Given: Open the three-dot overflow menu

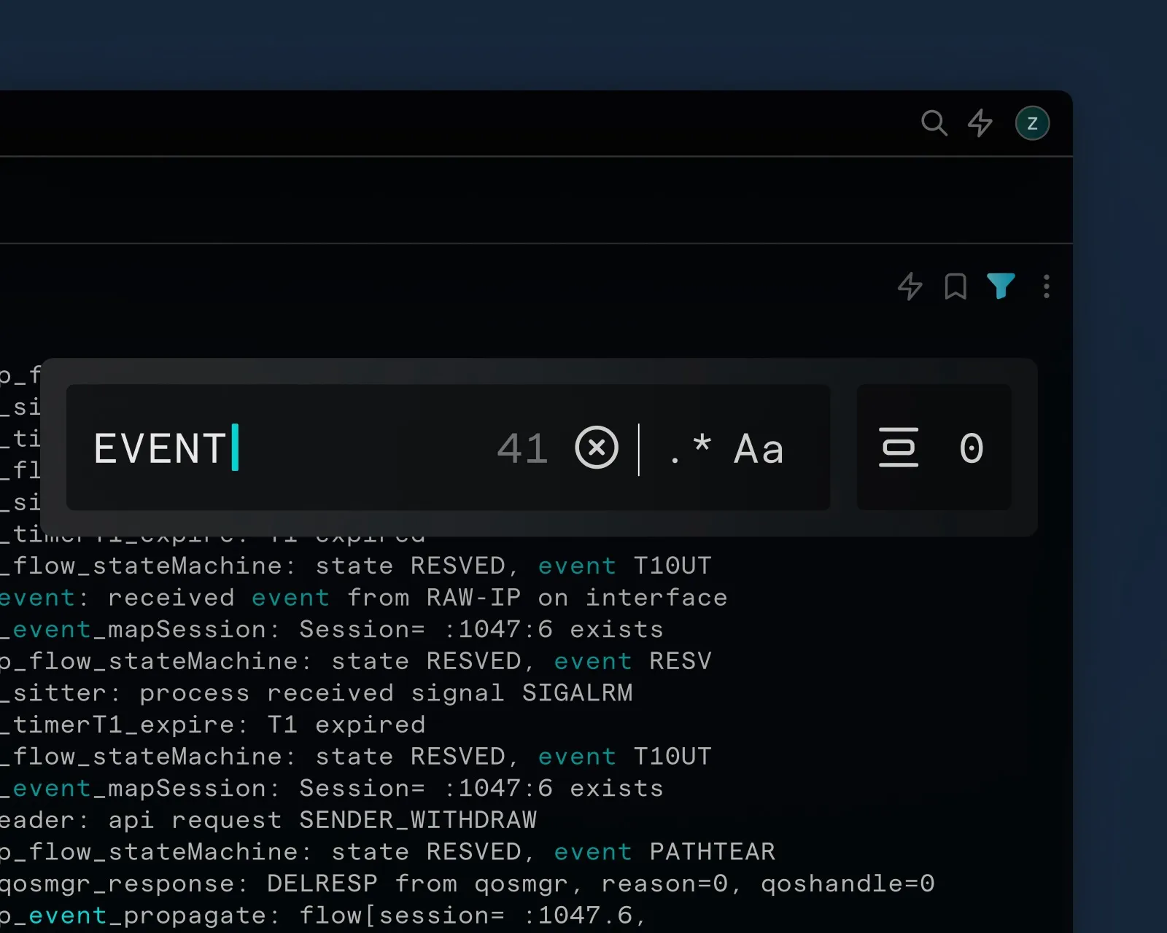Looking at the screenshot, I should 1046,287.
